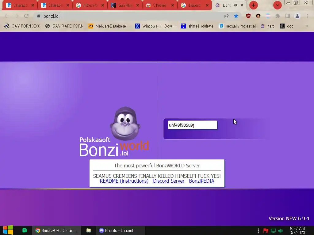Select BonziWORLD Chrome window in taskbar
The image size is (314, 235).
tap(56, 230)
